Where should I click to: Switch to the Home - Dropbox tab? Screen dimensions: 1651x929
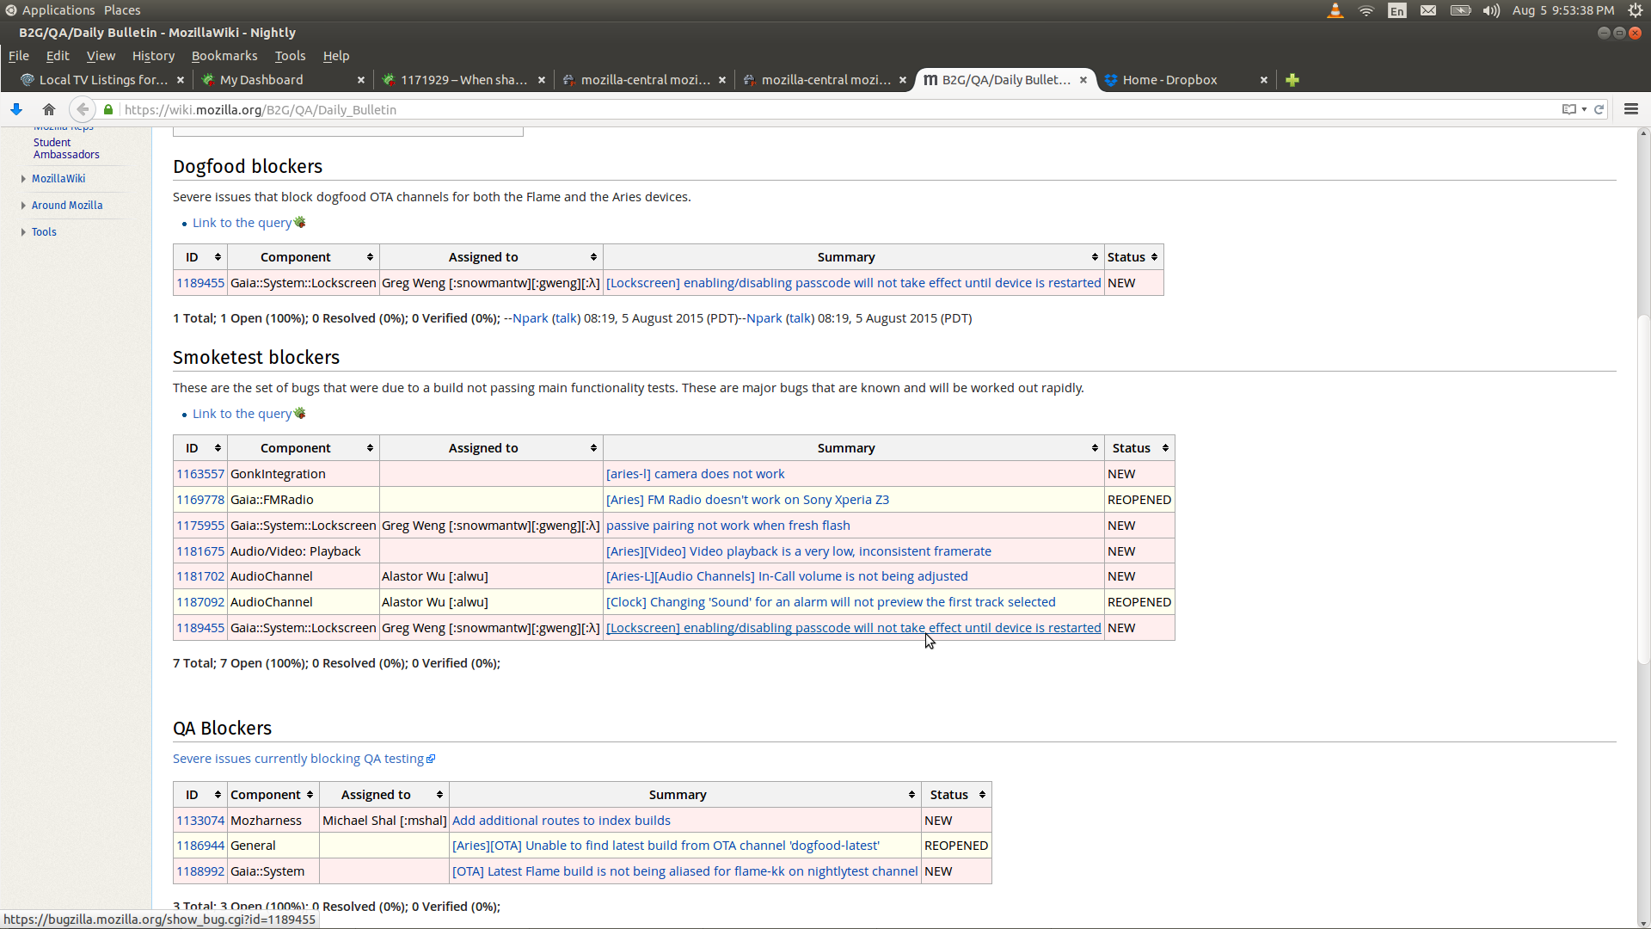(1169, 80)
